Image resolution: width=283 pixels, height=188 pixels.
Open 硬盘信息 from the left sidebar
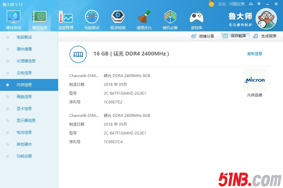coord(24,97)
